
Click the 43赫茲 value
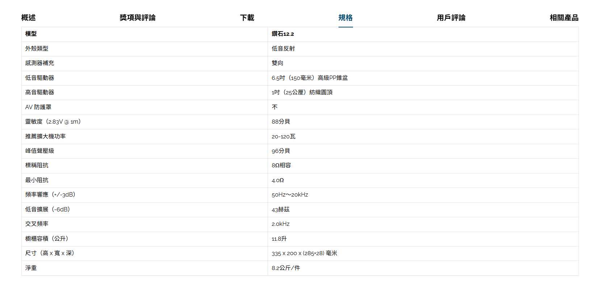(281, 209)
